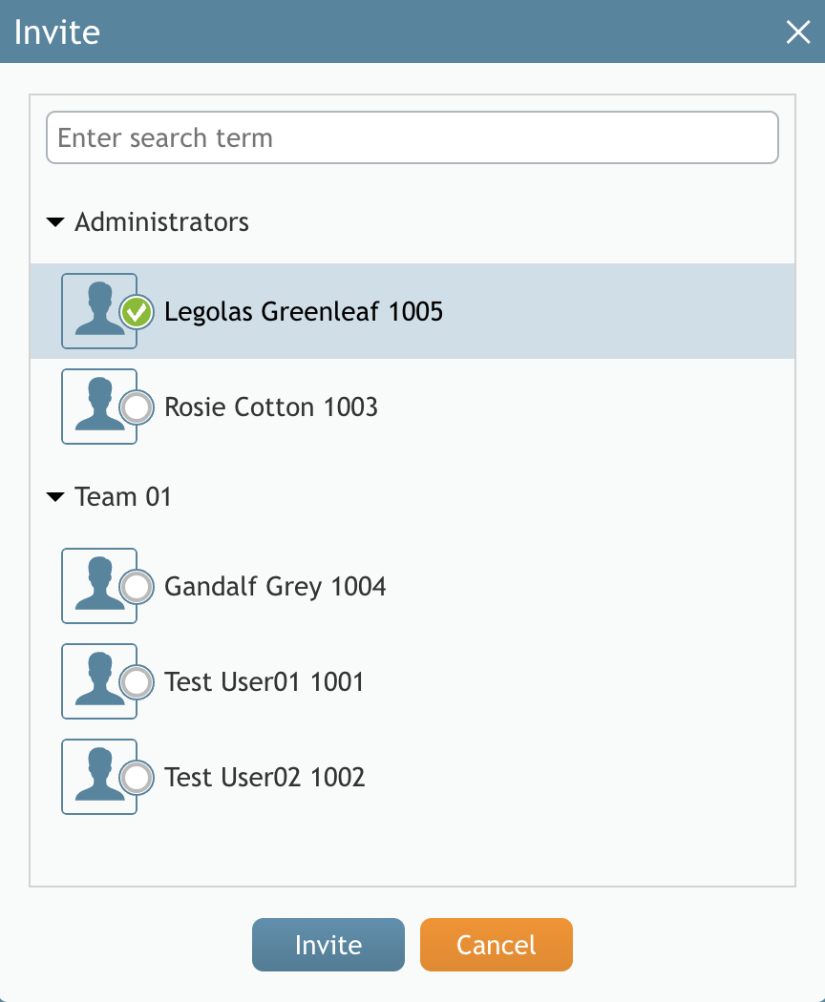Collapse the Team 01 group arrow
The width and height of the screenshot is (825, 1002).
pyautogui.click(x=55, y=497)
